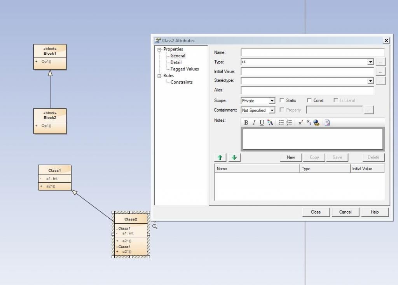398x285 pixels.
Task: Click the Class2 Attributes dialog title icon
Action: click(158, 41)
